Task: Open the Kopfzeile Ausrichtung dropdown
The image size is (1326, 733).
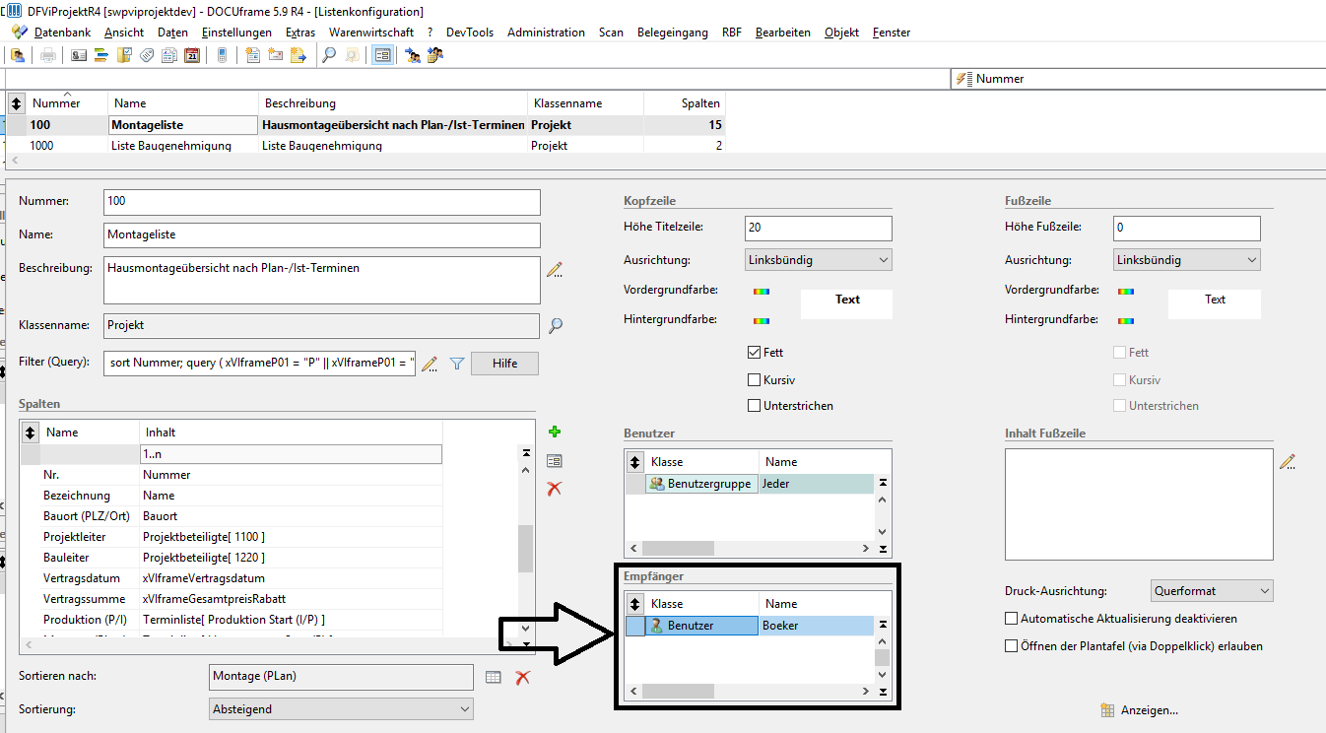Action: (x=819, y=260)
